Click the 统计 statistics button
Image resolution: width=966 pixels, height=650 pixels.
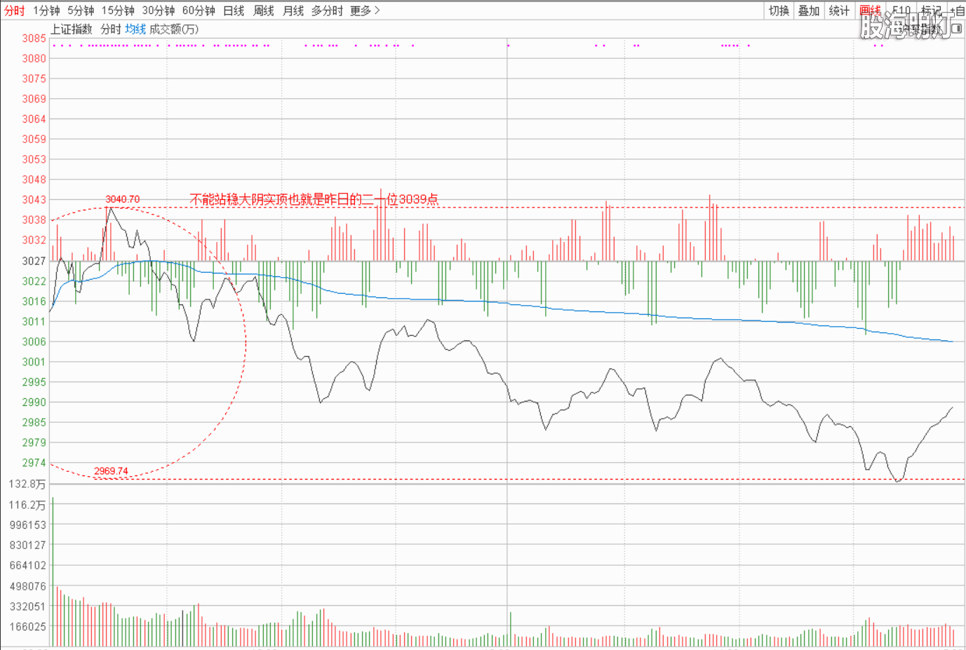(839, 11)
